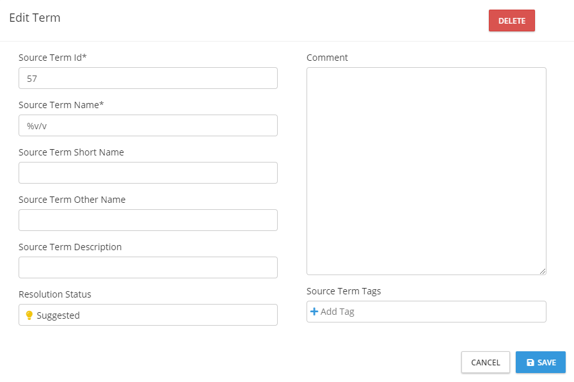574x382 pixels.
Task: Click into the Source Term Name field
Action: tap(148, 125)
